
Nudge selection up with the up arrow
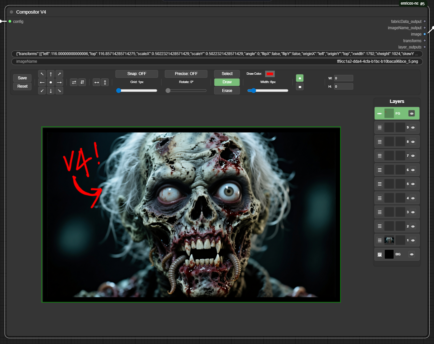tap(51, 74)
